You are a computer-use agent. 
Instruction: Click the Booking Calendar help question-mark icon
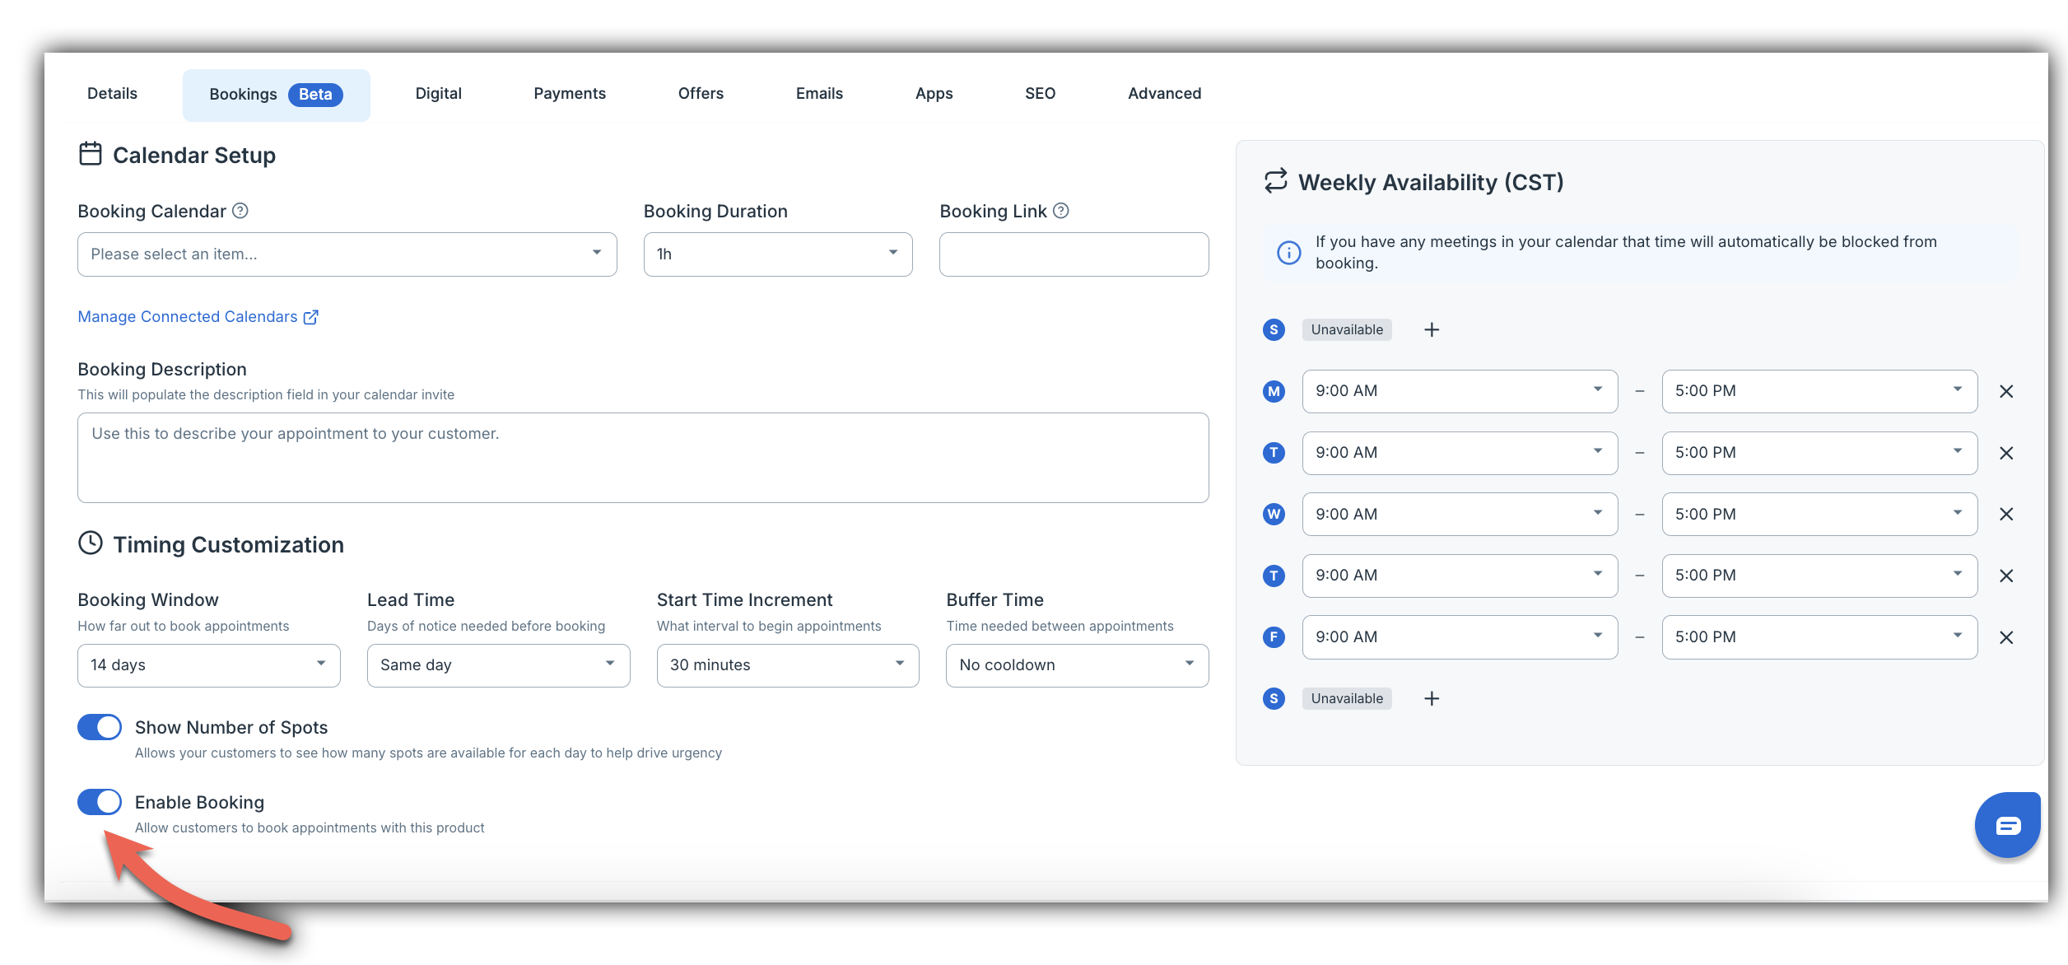point(240,211)
